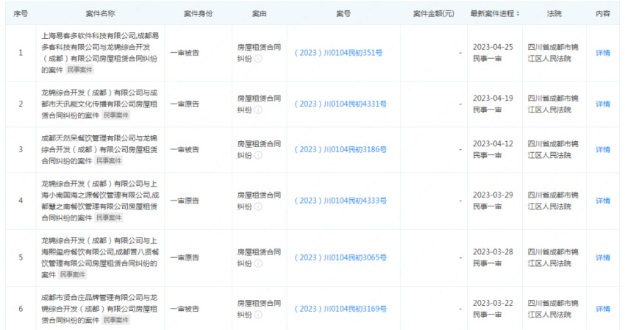Open 详情 for row 4 case
Image resolution: width=625 pixels, height=330 pixels.
pyautogui.click(x=602, y=201)
